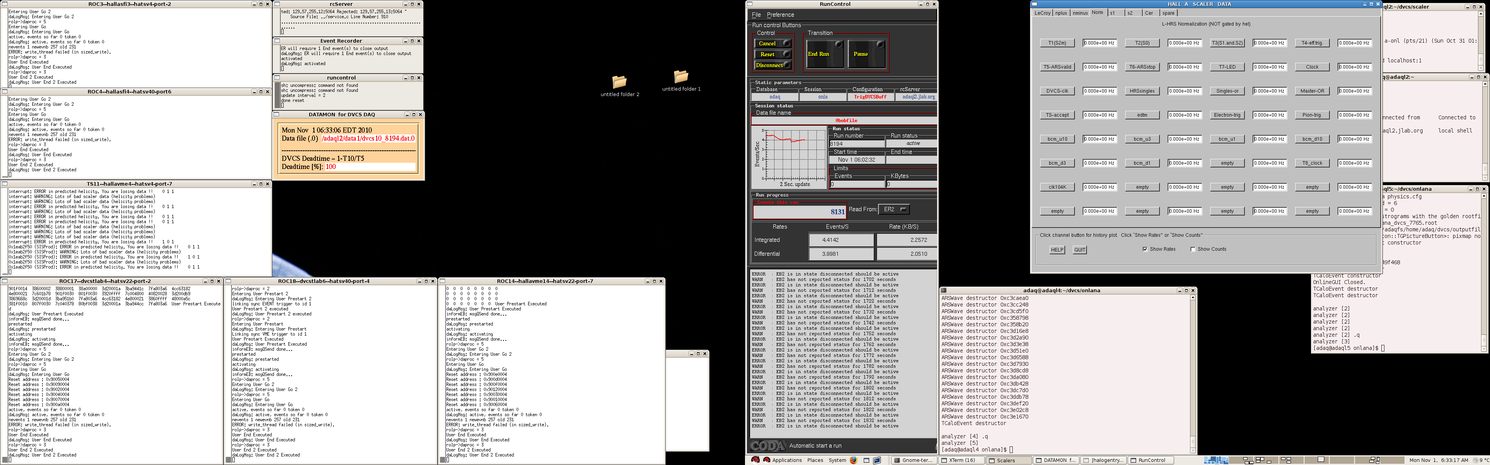Open the Read From ER2 dropdown
The width and height of the screenshot is (1490, 465).
coord(894,209)
